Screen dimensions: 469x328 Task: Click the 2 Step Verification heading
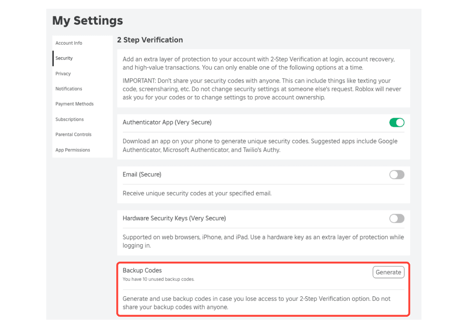click(x=150, y=40)
